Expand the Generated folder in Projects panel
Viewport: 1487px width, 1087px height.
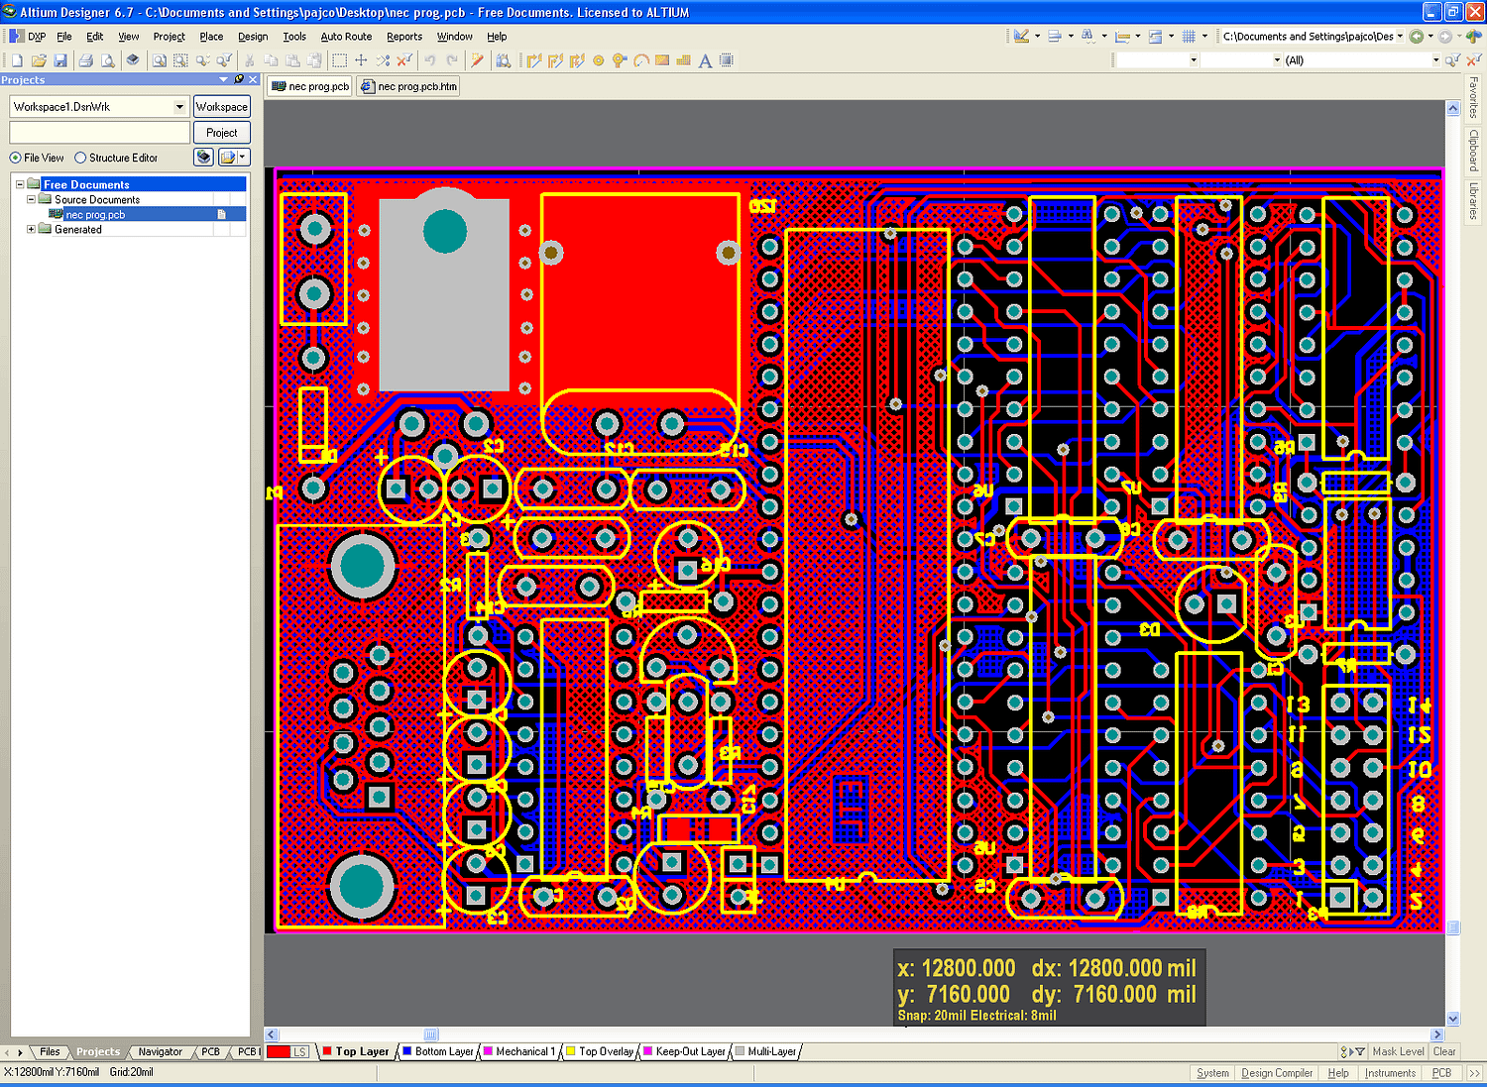click(x=31, y=229)
